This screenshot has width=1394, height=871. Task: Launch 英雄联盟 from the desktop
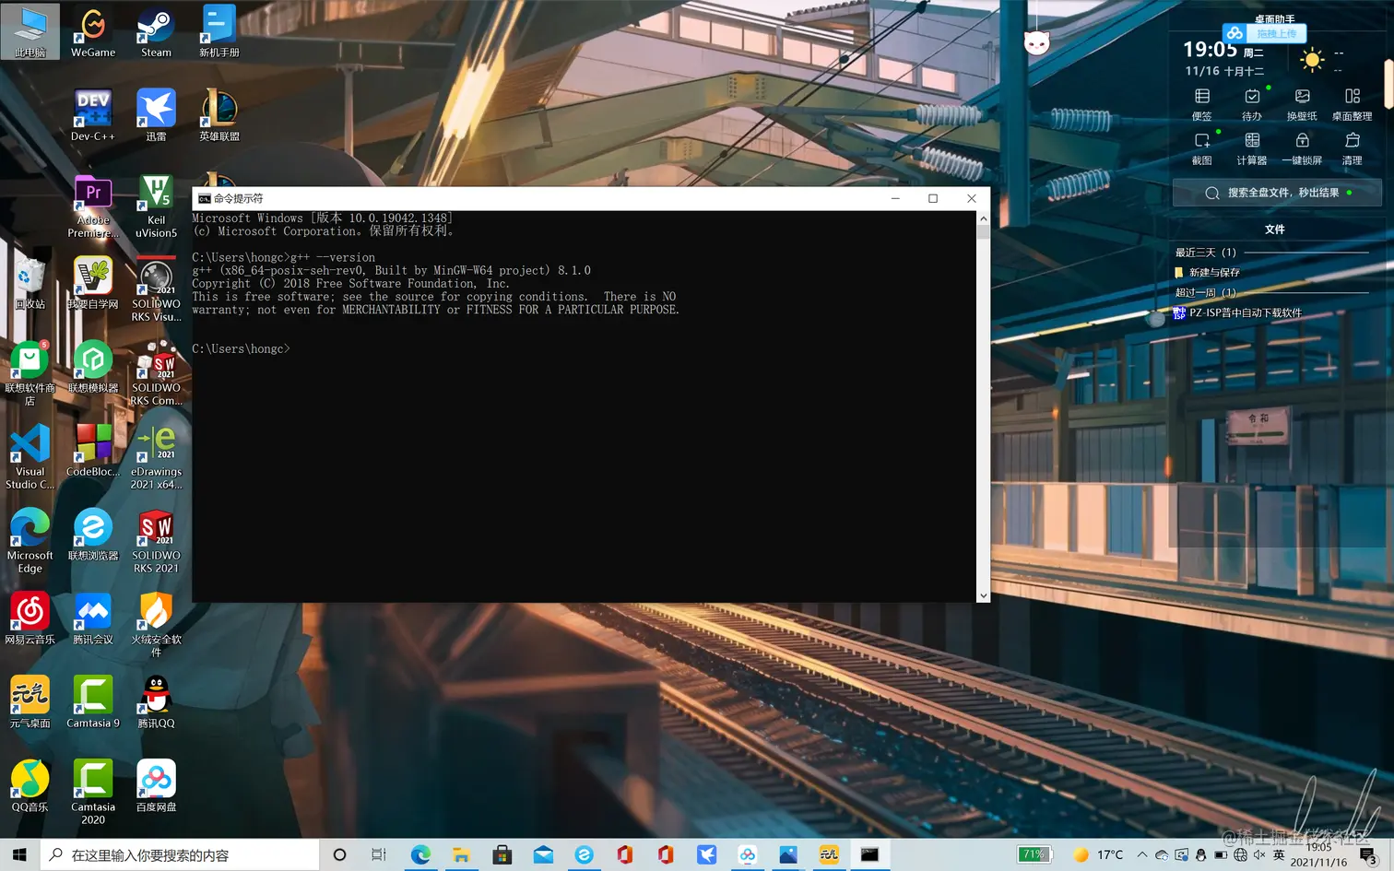pos(219,115)
